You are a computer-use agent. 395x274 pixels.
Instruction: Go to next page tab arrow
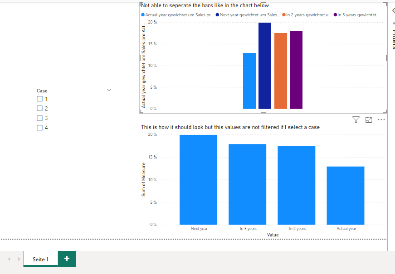[x=19, y=259]
